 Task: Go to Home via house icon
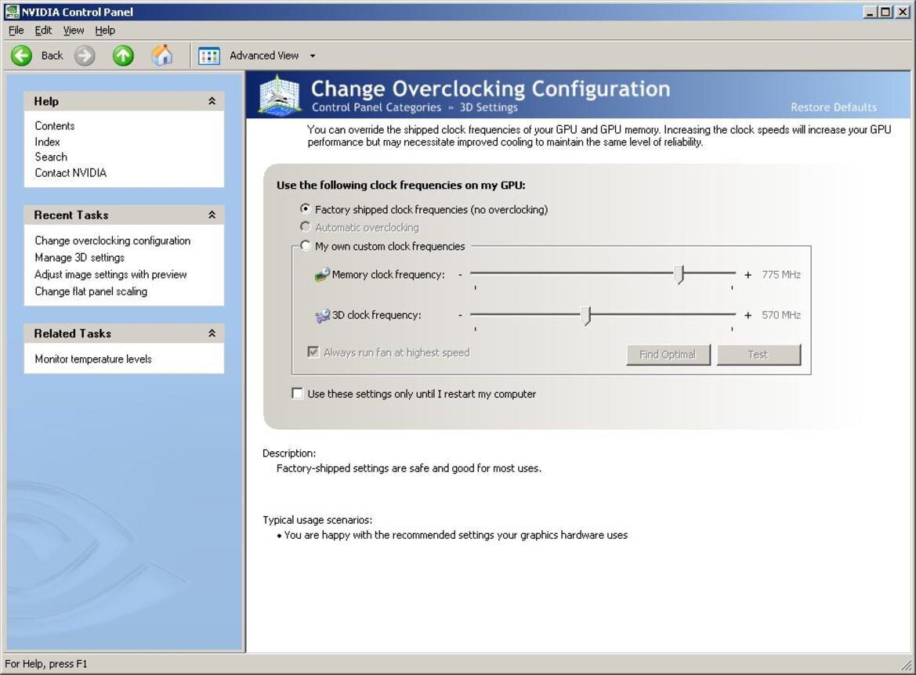coord(162,56)
